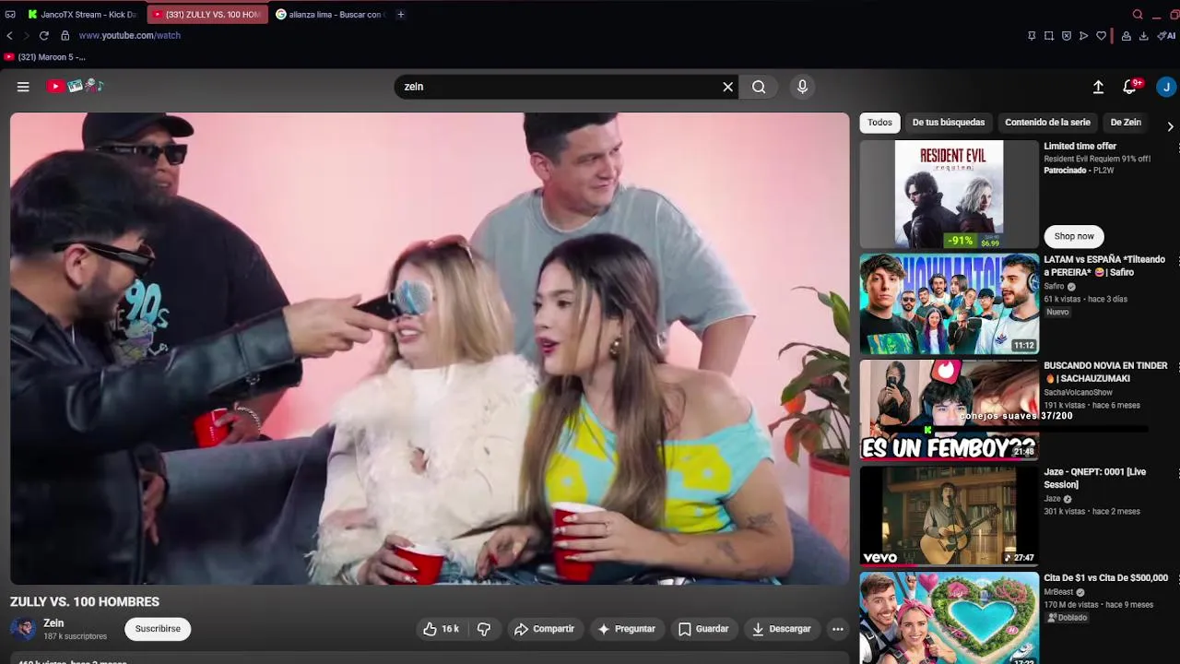
Task: Clear the search box with the X
Action: coord(727,87)
